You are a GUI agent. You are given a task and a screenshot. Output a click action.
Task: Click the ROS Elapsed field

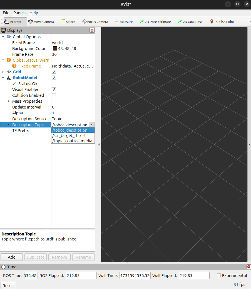81,275
